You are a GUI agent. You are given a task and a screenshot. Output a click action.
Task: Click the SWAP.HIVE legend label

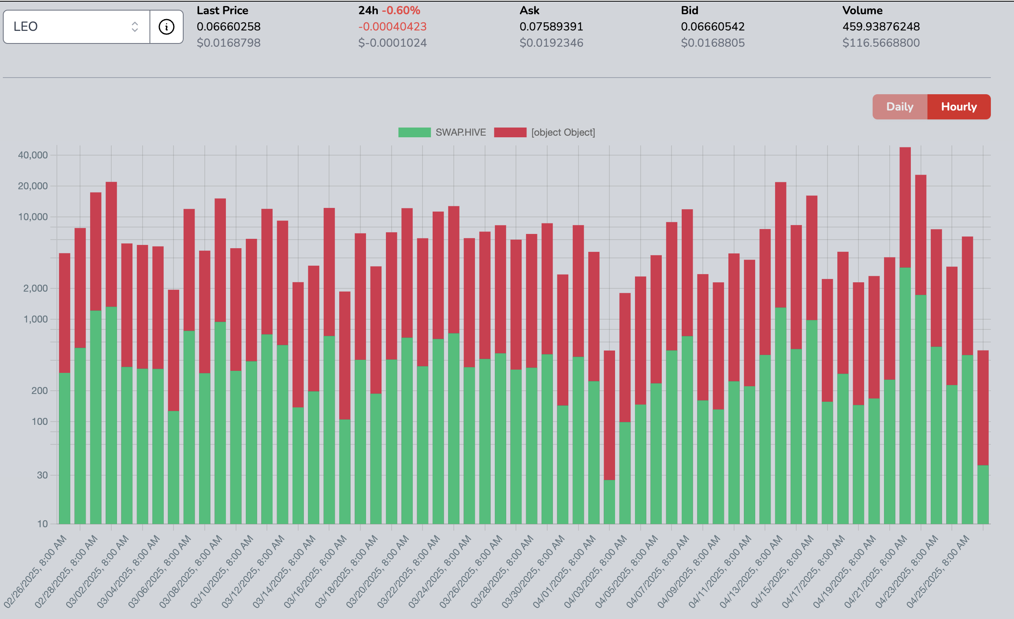(x=461, y=132)
